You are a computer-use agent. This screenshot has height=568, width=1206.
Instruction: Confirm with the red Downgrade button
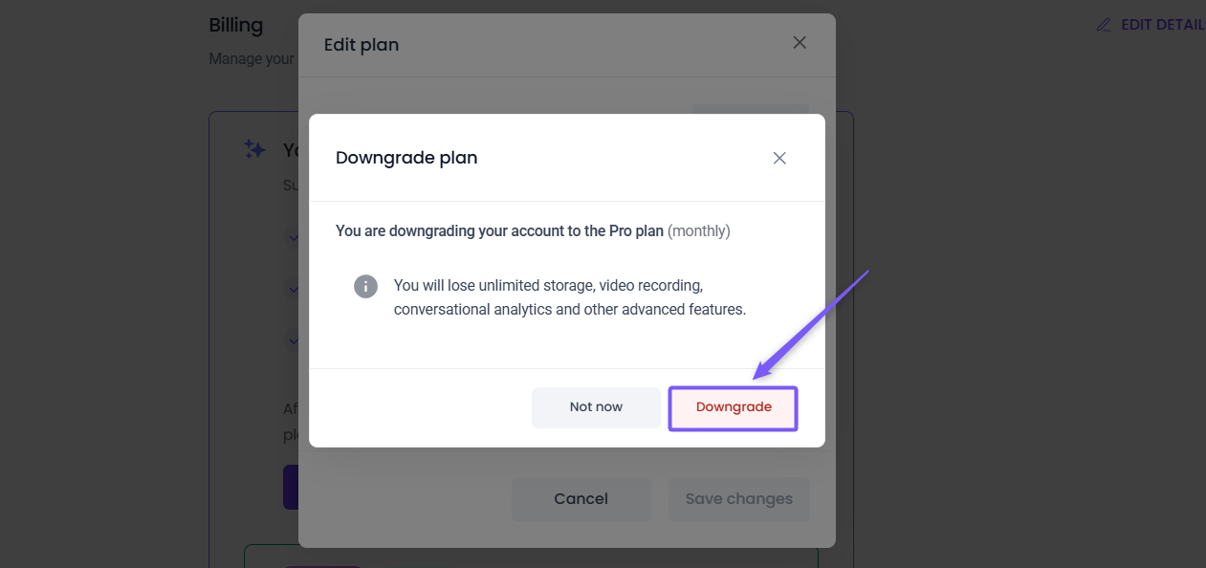pyautogui.click(x=734, y=407)
